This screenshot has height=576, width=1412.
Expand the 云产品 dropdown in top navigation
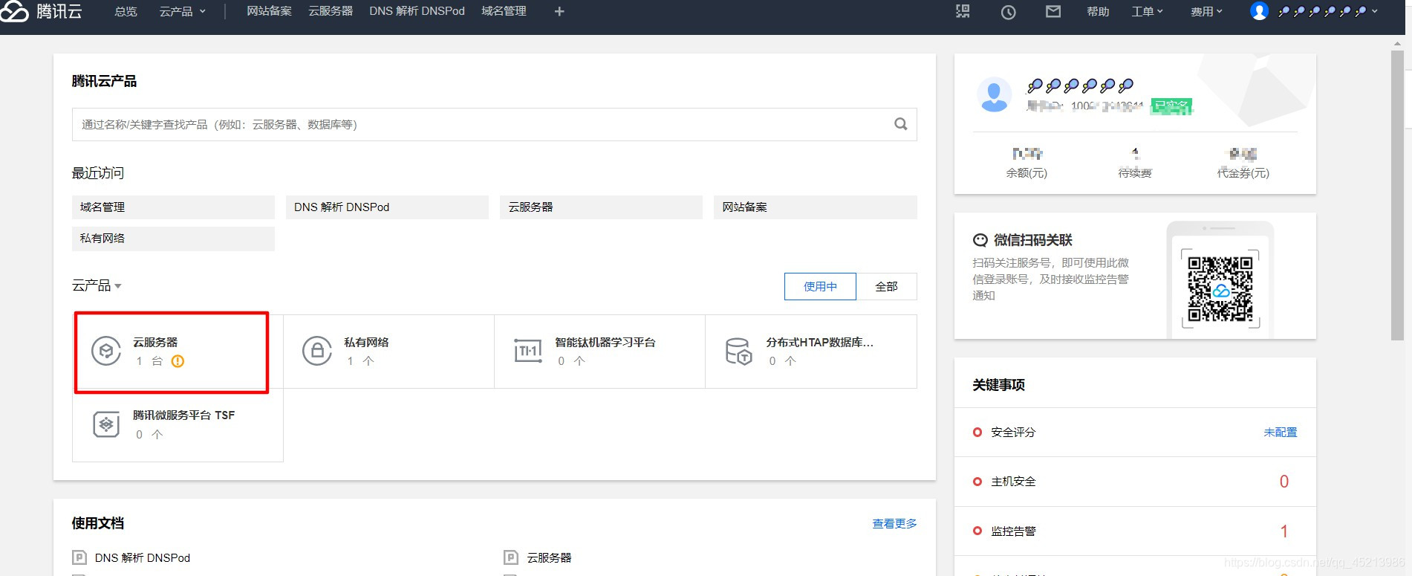point(183,11)
